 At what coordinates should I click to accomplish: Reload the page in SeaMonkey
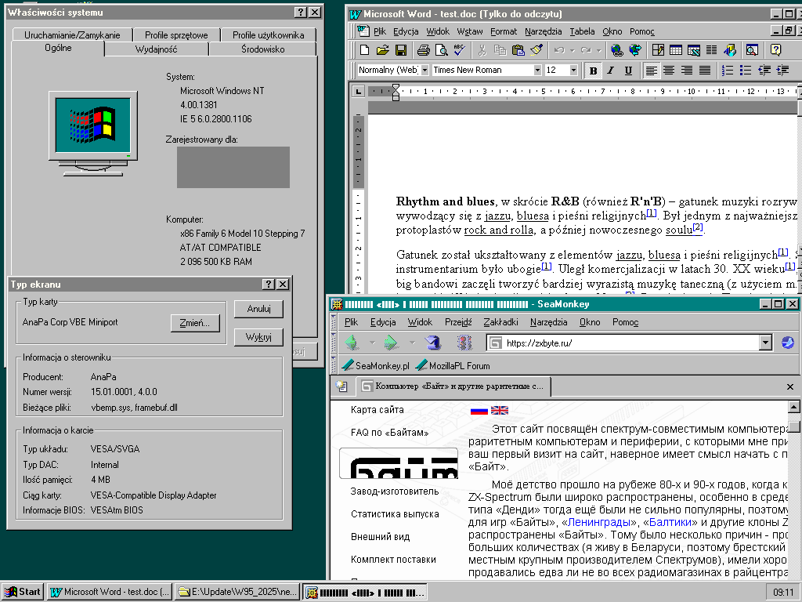click(432, 342)
